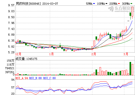The height and width of the screenshot is (95, 135).
Task: Click the 20PMA legend label
Action: pyautogui.click(x=113, y=4)
